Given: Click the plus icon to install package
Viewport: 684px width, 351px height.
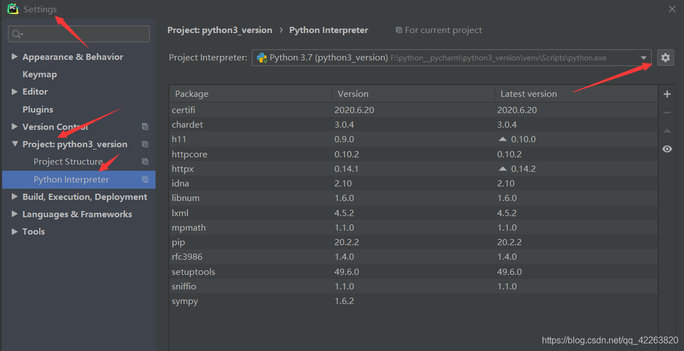Looking at the screenshot, I should (667, 94).
